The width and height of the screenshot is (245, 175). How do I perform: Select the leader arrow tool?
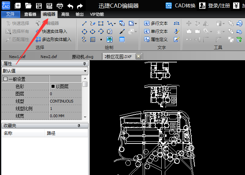click(122, 31)
